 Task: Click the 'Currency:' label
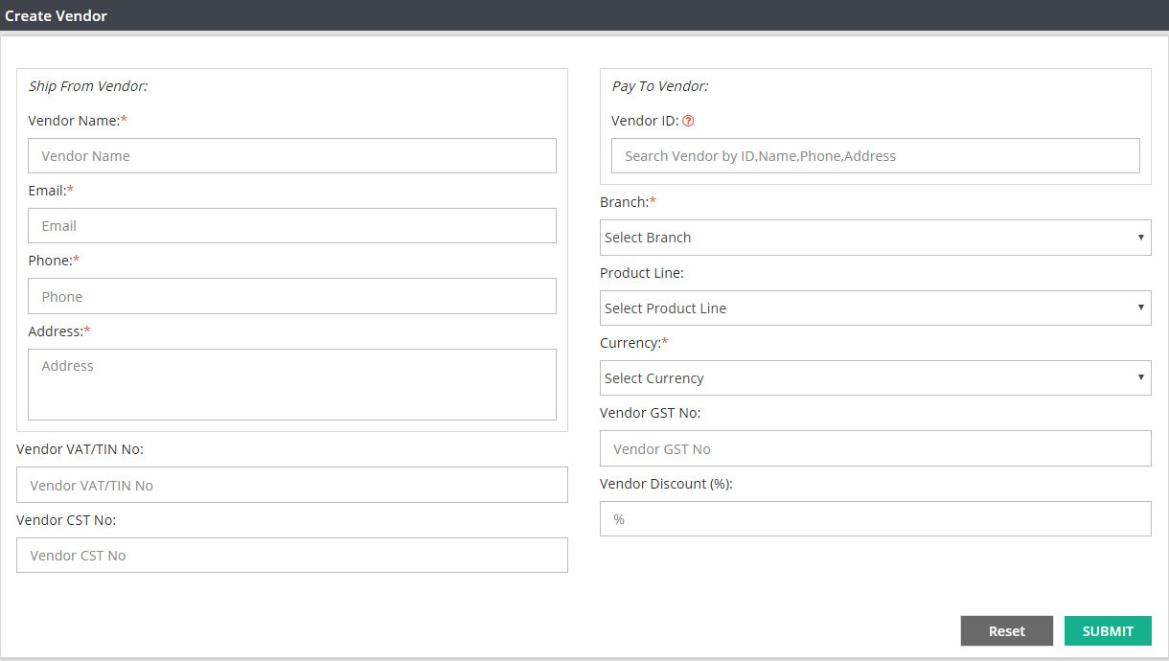pyautogui.click(x=634, y=343)
